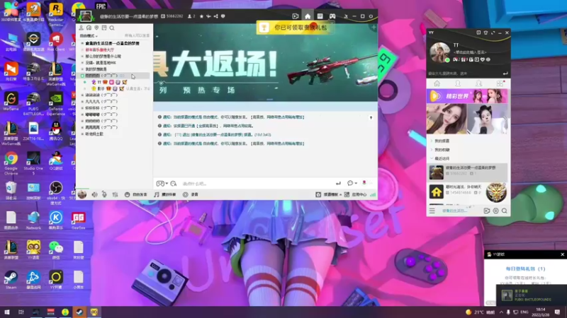Screen dimensions: 567x318
Task: Open Google Chrome desktop shortcut
Action: (11, 164)
